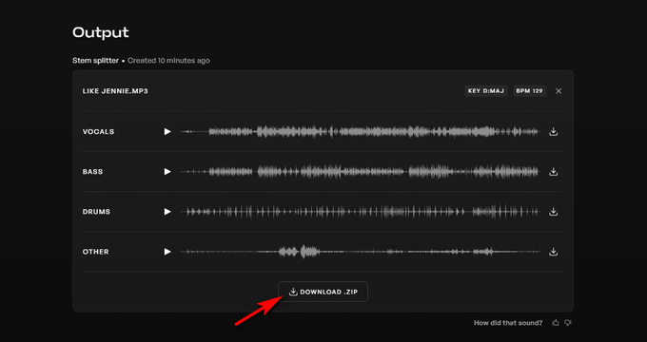
Task: Download the Vocals stem
Action: coord(554,132)
